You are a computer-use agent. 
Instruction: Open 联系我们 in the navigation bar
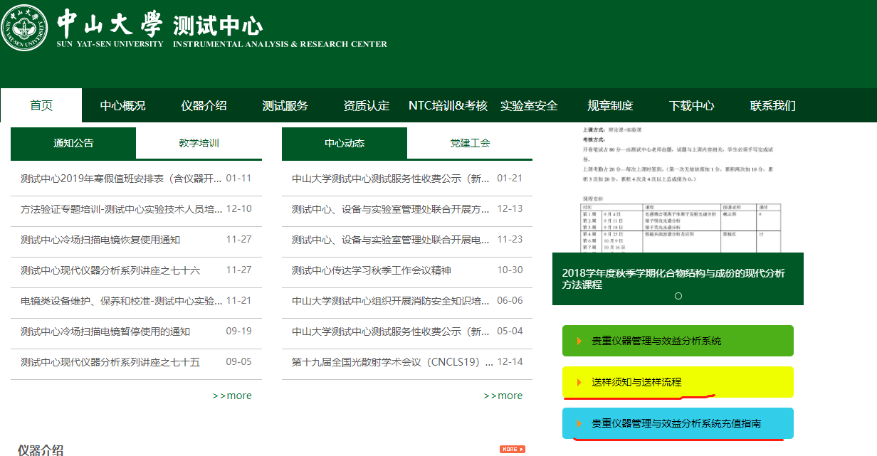772,106
